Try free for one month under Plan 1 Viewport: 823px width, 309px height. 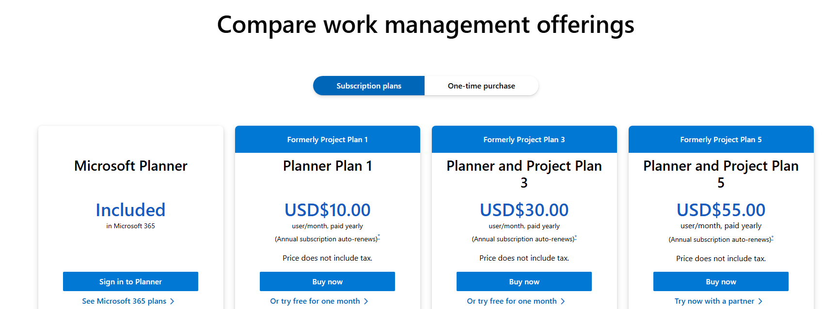click(315, 301)
